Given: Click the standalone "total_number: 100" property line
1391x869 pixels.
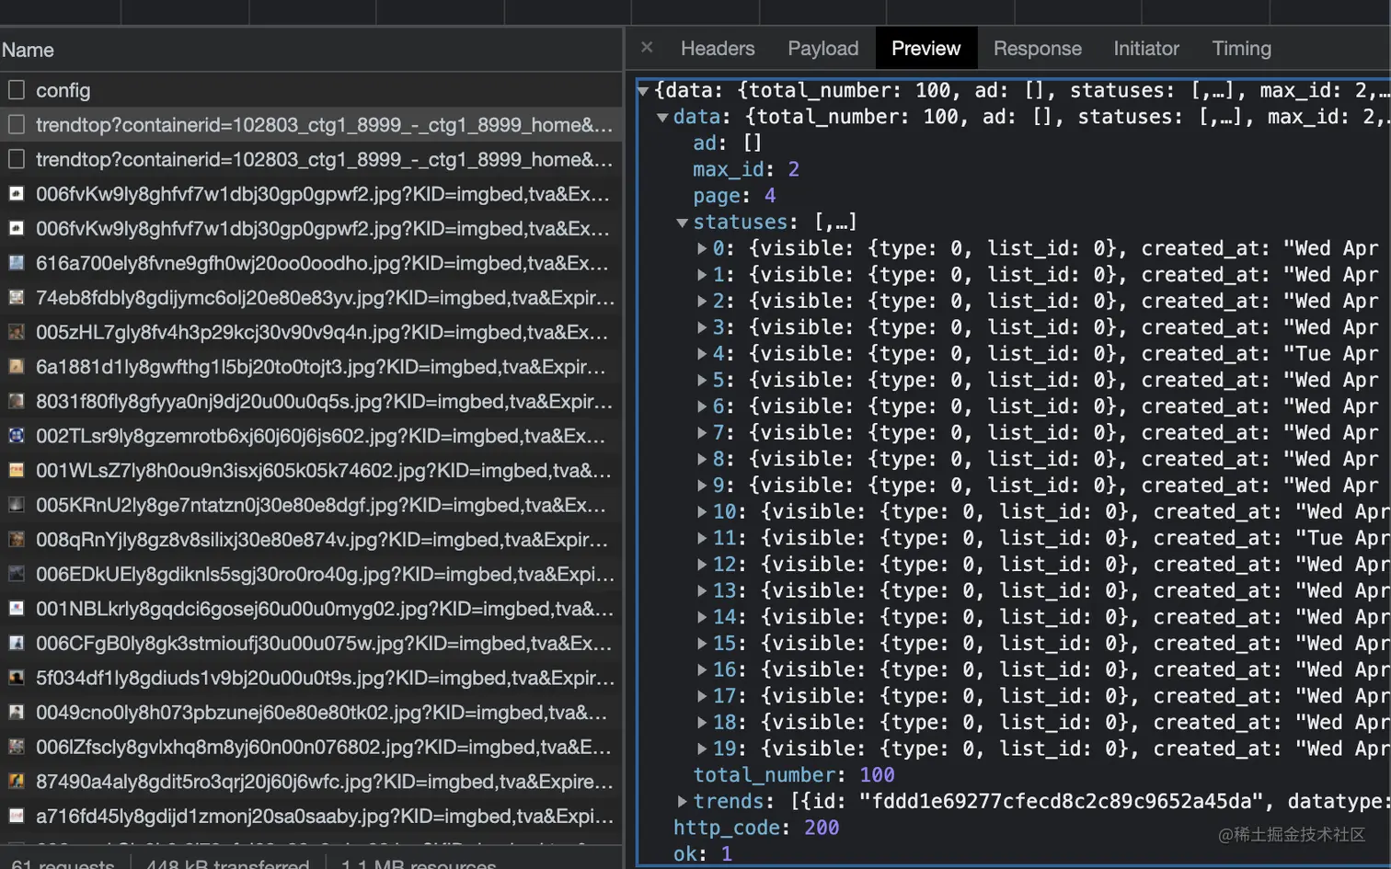Looking at the screenshot, I should tap(794, 775).
